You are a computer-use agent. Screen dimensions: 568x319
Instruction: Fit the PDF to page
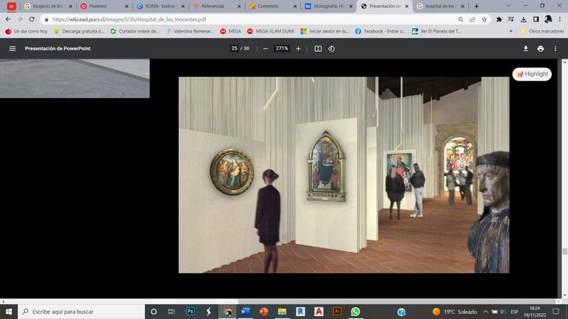tap(318, 49)
